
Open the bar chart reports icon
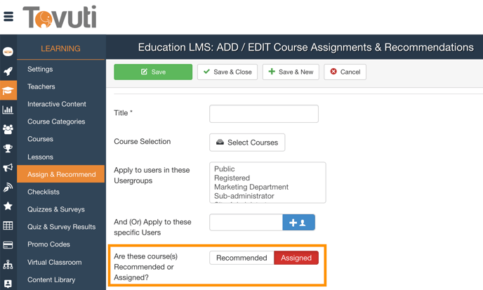click(x=8, y=110)
